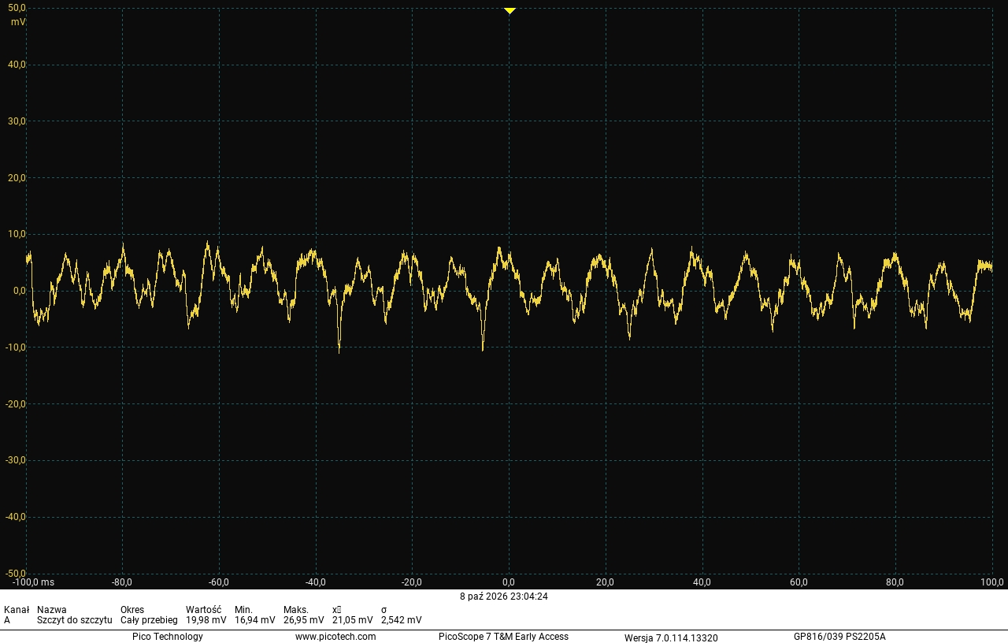Click the "10,0" voltage axis label
The image size is (1008, 643).
click(x=17, y=234)
